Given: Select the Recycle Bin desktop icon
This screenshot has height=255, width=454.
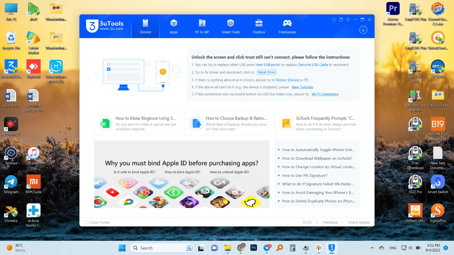Looking at the screenshot, I should click(x=11, y=41).
